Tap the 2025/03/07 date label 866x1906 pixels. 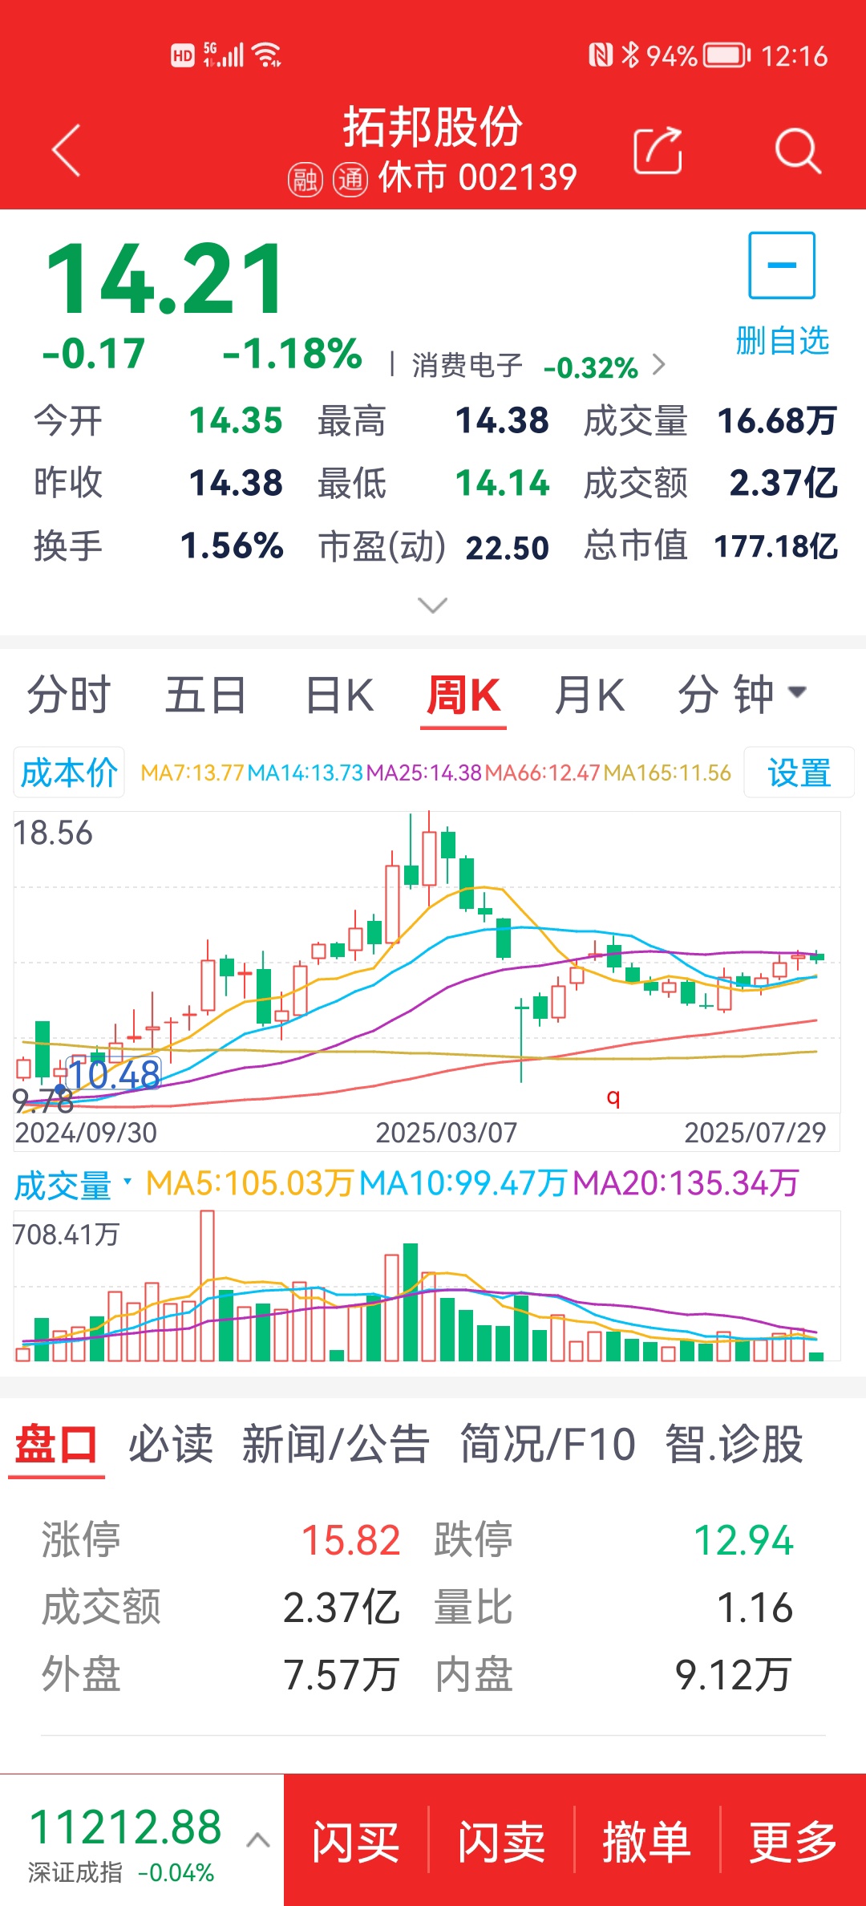coord(447,1133)
